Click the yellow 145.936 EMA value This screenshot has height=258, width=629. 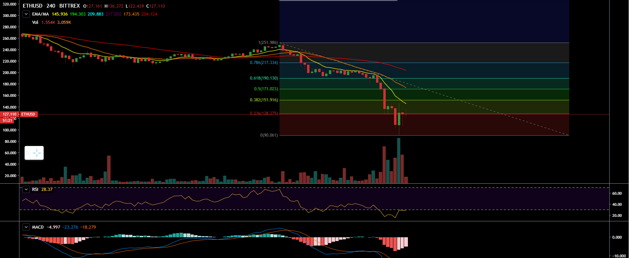(x=60, y=14)
